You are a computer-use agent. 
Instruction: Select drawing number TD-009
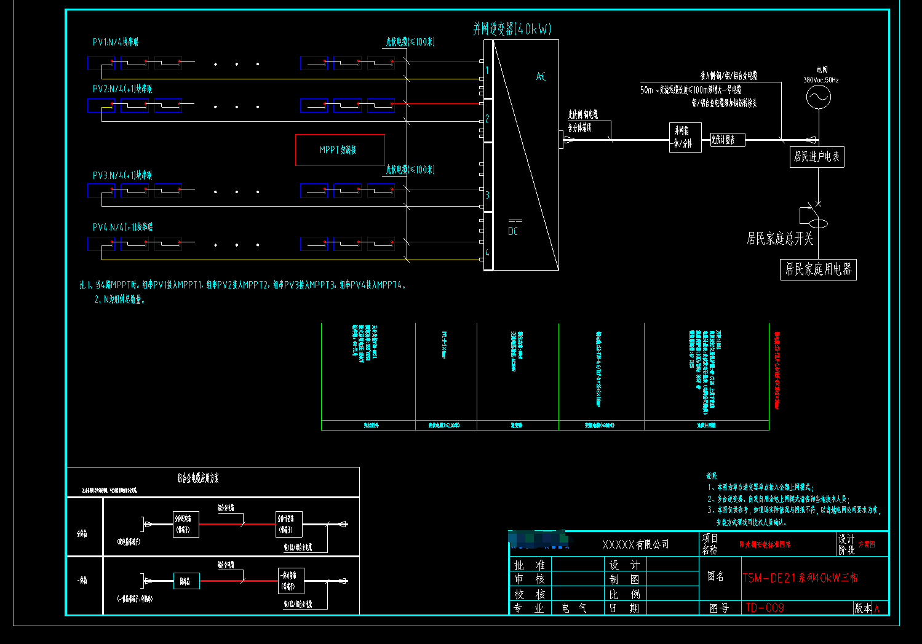765,608
